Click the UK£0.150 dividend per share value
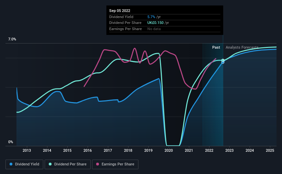Screen dimensions: 282x174 (155, 23)
